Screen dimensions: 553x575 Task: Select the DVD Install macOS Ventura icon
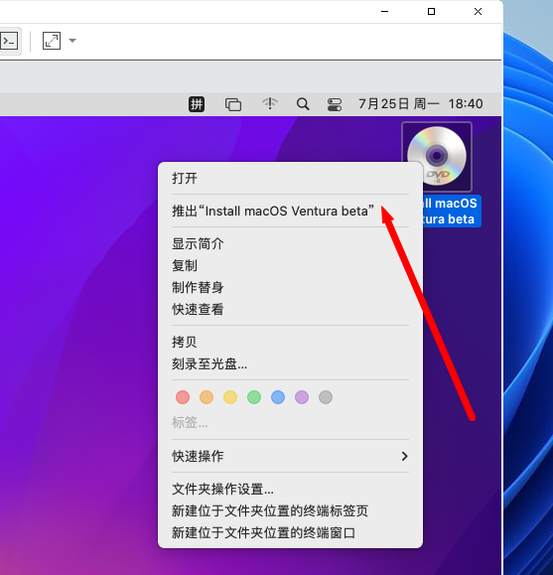[437, 157]
